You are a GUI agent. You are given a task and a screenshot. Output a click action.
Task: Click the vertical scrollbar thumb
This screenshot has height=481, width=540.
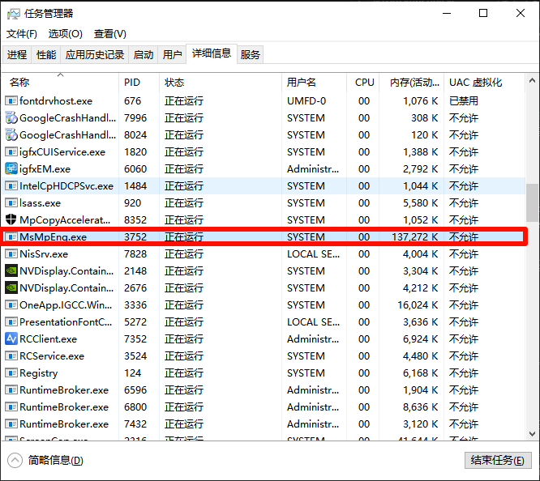(x=532, y=202)
